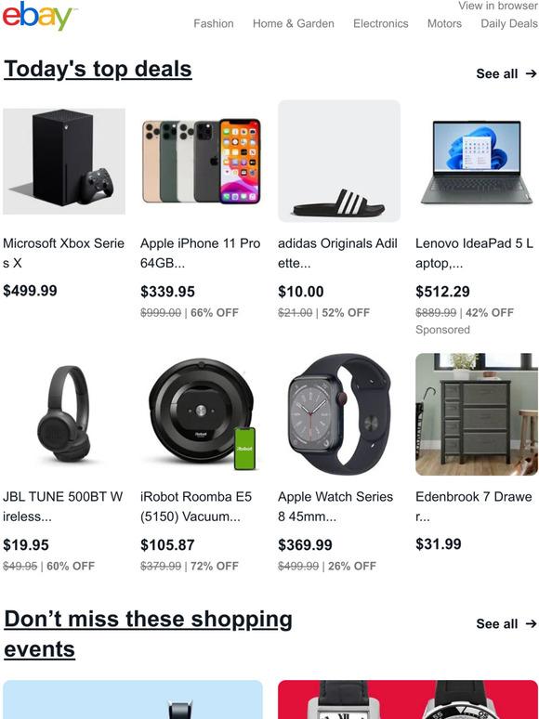Open the Lenovo IdeaPad 5 laptop image
The width and height of the screenshot is (539, 719).
coord(476,161)
